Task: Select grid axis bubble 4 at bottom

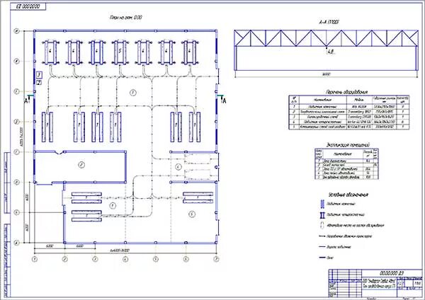Action: [125, 259]
